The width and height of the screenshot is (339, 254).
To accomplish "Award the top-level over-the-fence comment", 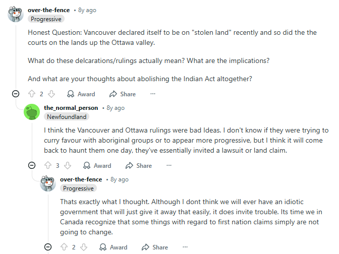I will [x=81, y=94].
